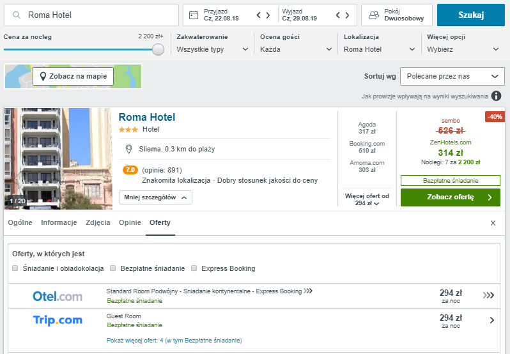Click the Roma Hotel search field
510x354 pixels.
tap(91, 15)
